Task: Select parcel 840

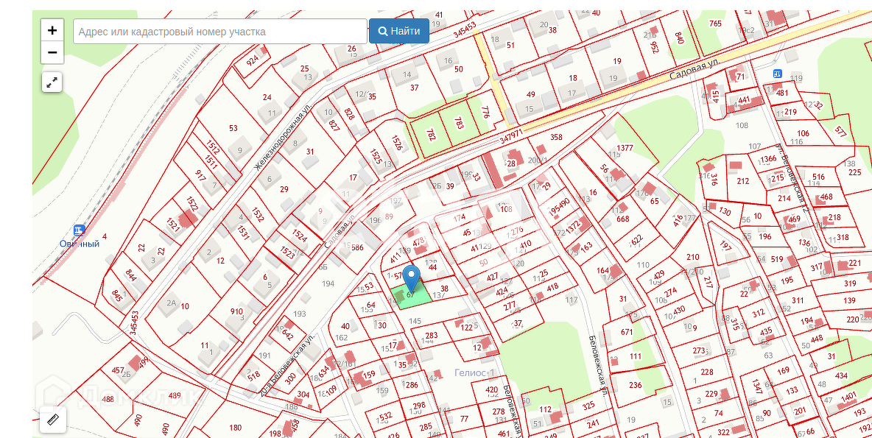Action: 678,38
